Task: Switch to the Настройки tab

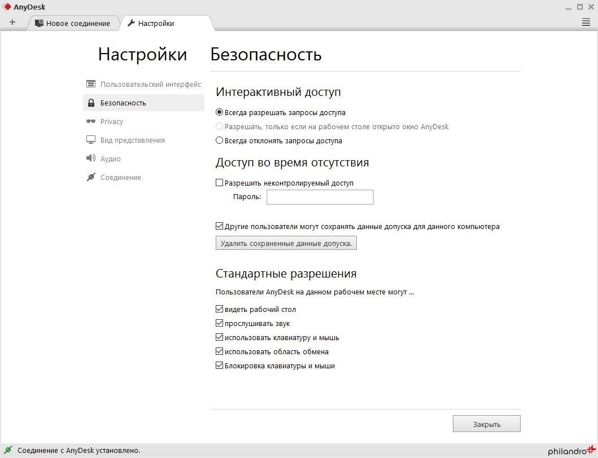Action: click(x=166, y=23)
